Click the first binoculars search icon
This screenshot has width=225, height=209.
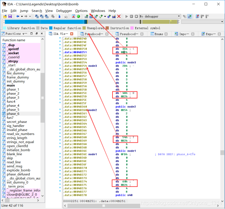[37, 16]
